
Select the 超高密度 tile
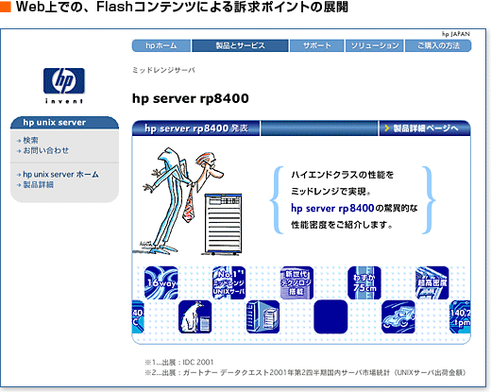coord(432,282)
